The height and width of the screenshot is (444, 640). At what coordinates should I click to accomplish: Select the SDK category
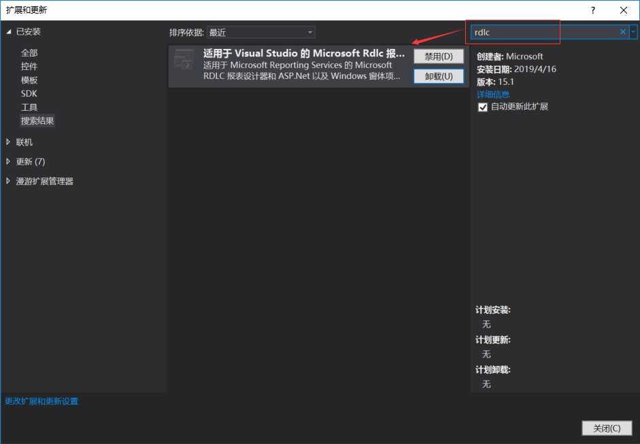click(x=29, y=93)
